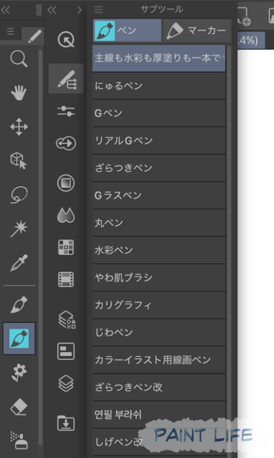Select the しげペン改 sub tool
Viewport: 274px width, 458px height.
[x=159, y=442]
